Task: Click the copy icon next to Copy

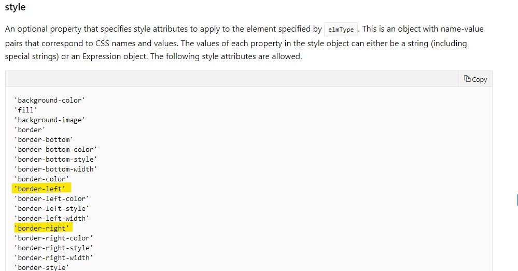Action: [x=467, y=79]
